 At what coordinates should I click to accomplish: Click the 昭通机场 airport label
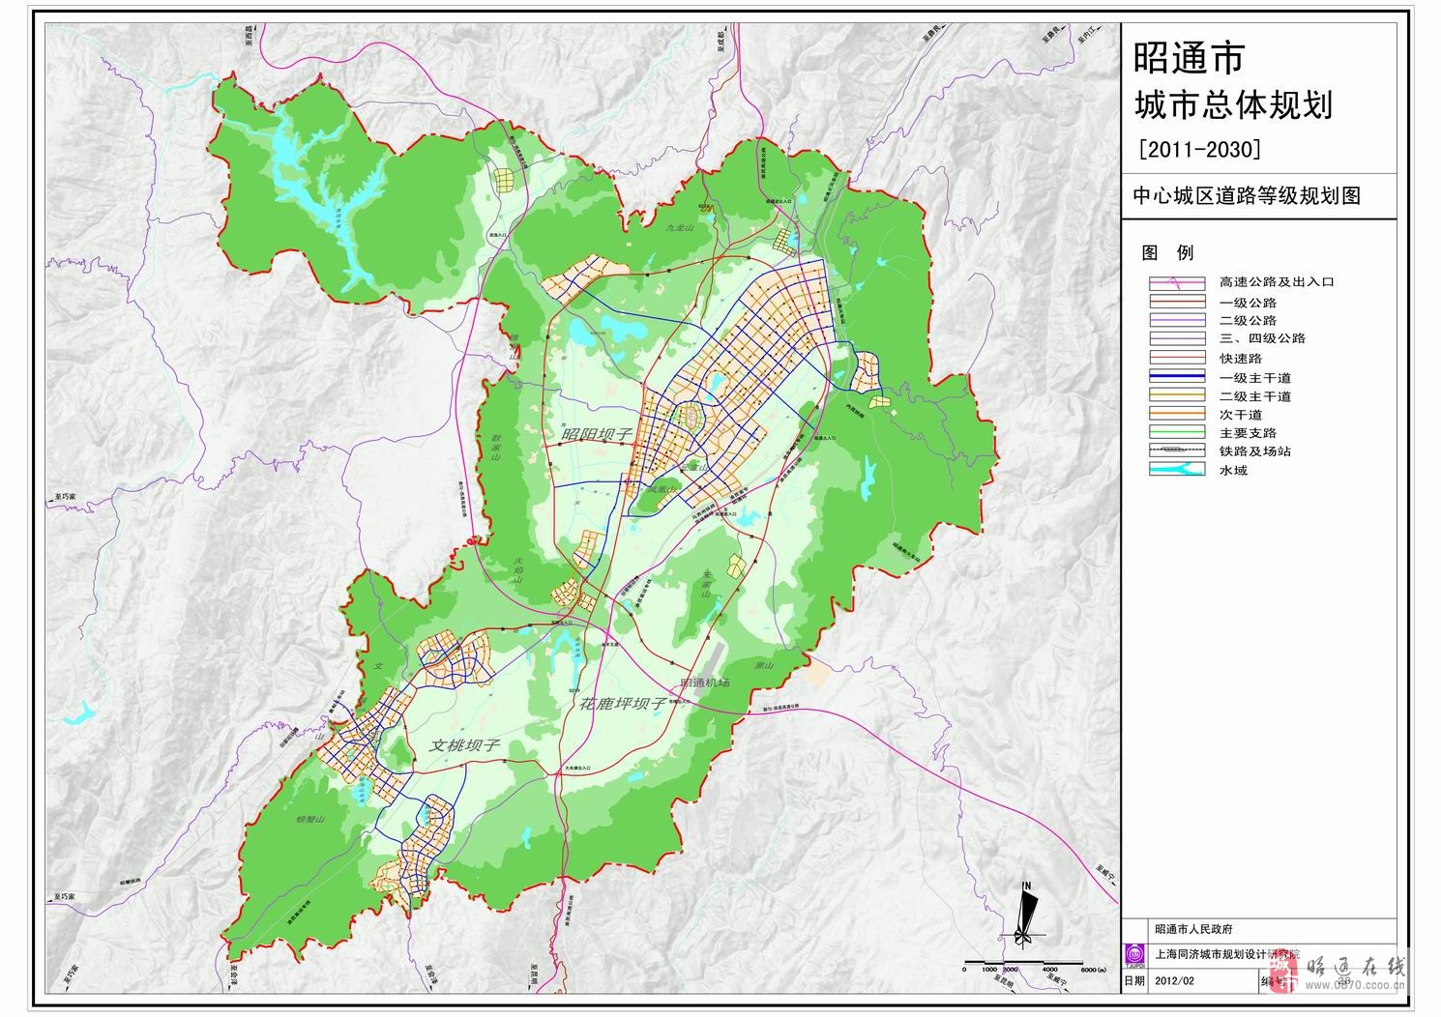[x=705, y=683]
